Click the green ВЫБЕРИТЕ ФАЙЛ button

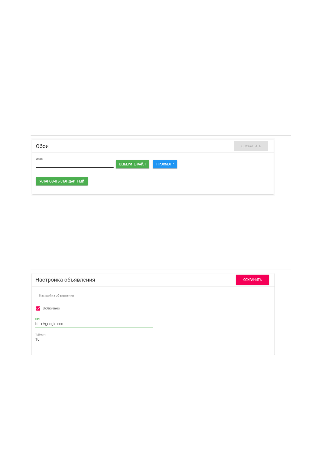[132, 164]
